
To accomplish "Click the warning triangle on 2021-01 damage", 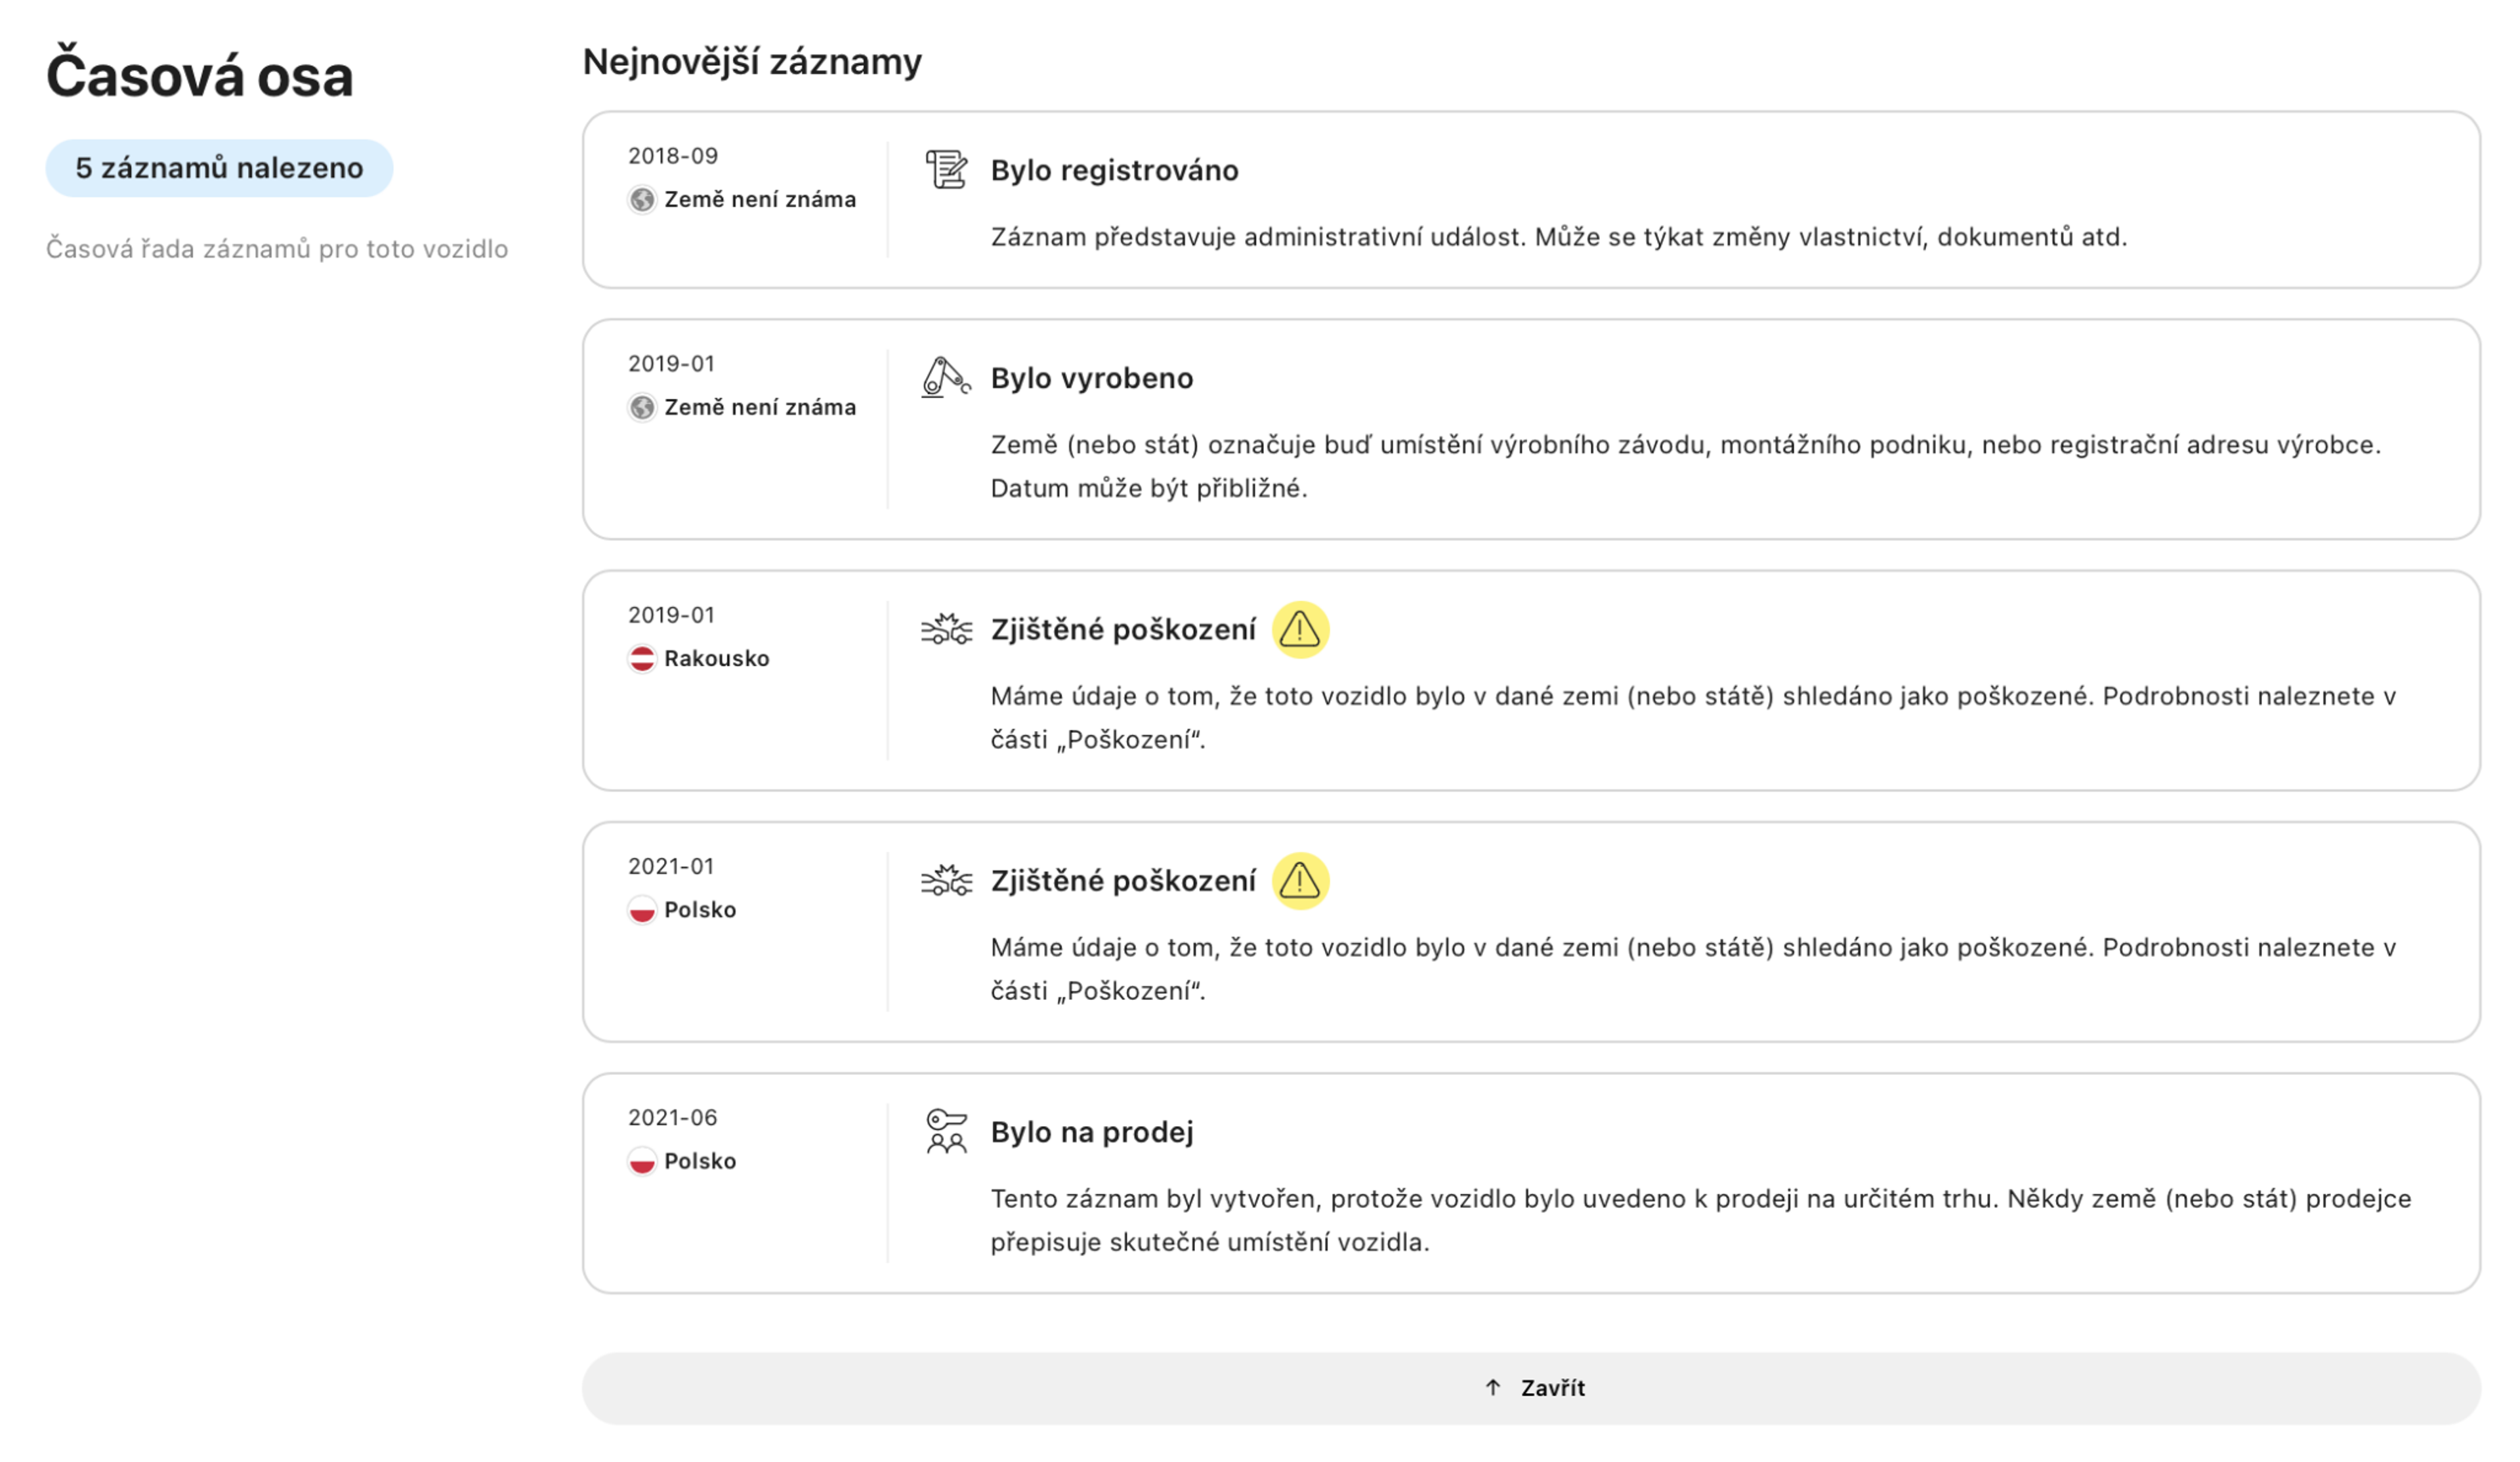I will click(x=1299, y=880).
